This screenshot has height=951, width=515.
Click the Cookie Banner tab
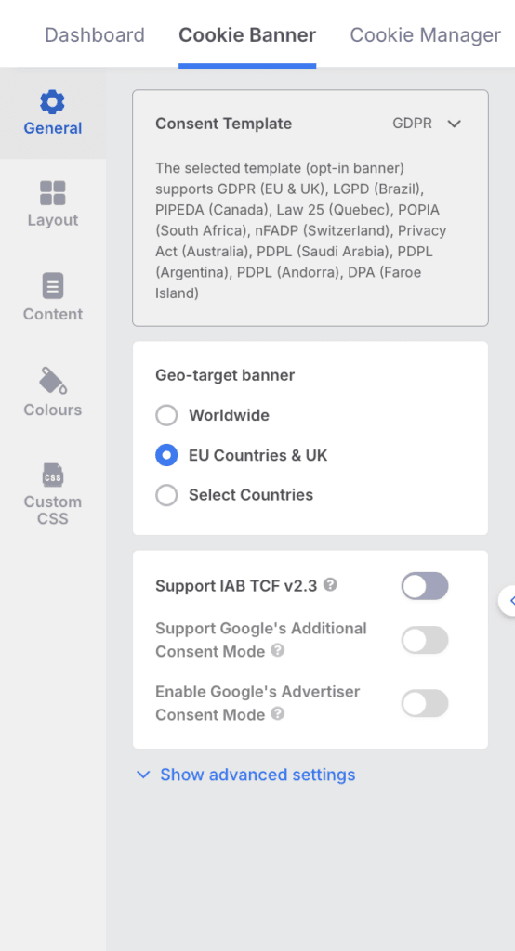(x=247, y=35)
